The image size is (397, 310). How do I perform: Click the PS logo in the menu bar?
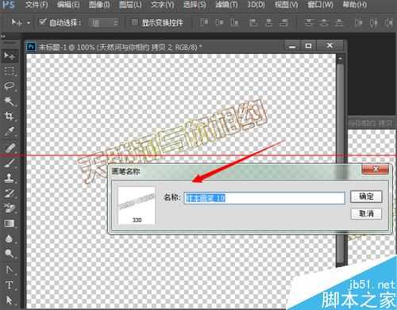[x=8, y=5]
